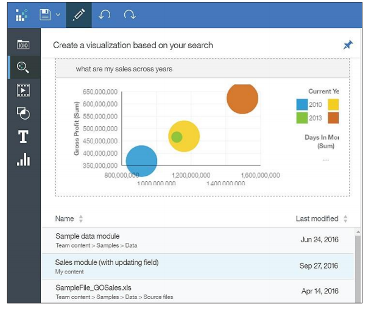Open the media widgets sidebar icon

click(23, 90)
